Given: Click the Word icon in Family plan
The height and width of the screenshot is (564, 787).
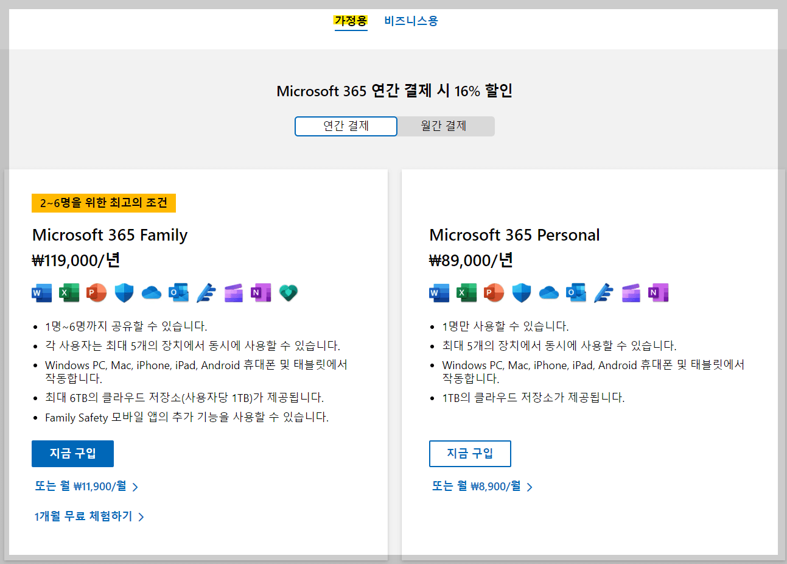Looking at the screenshot, I should pos(42,293).
